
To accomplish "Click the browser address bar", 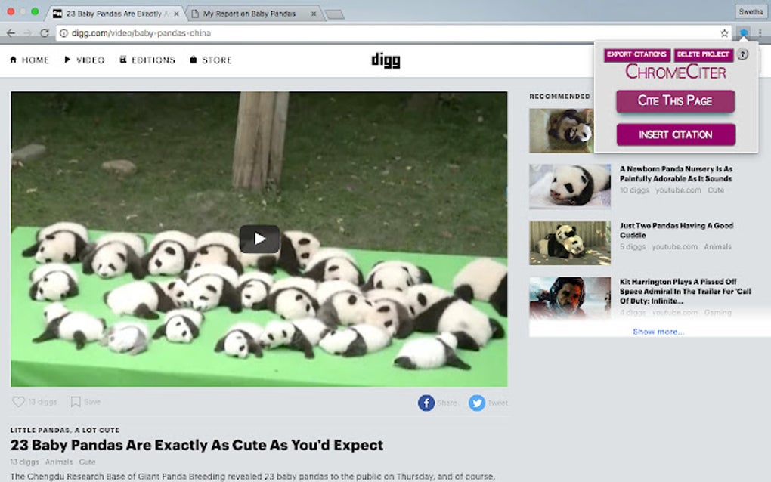I will click(302, 33).
